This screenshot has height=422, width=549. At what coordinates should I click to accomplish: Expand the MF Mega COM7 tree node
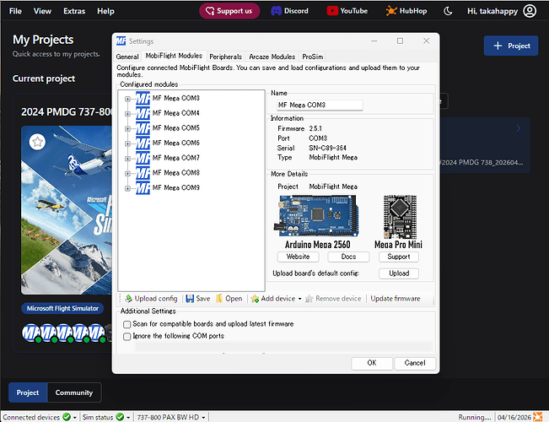tap(128, 159)
